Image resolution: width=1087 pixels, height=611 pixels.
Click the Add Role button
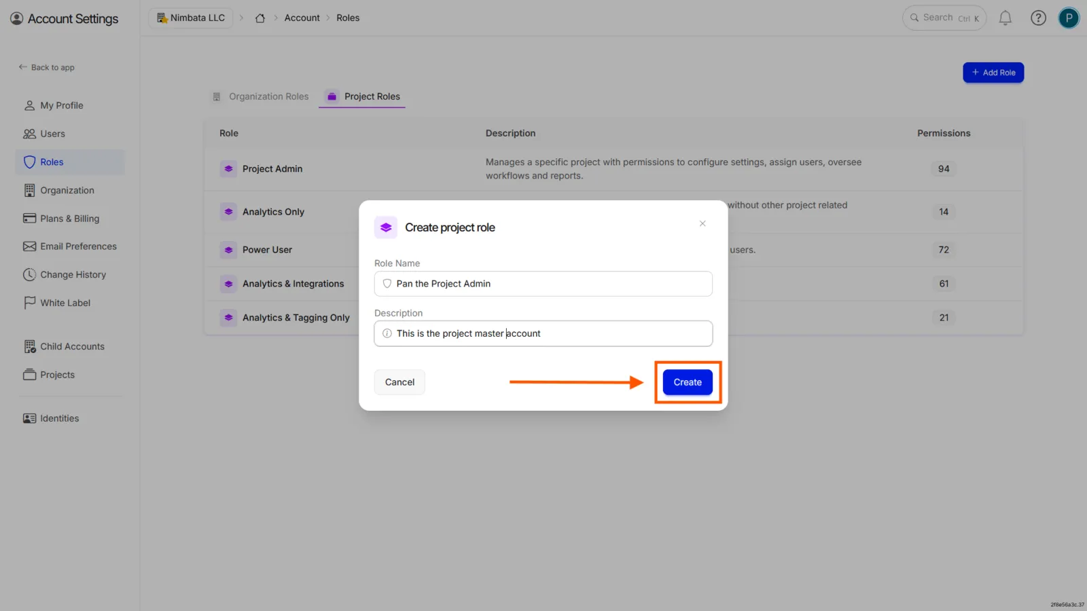pyautogui.click(x=993, y=73)
